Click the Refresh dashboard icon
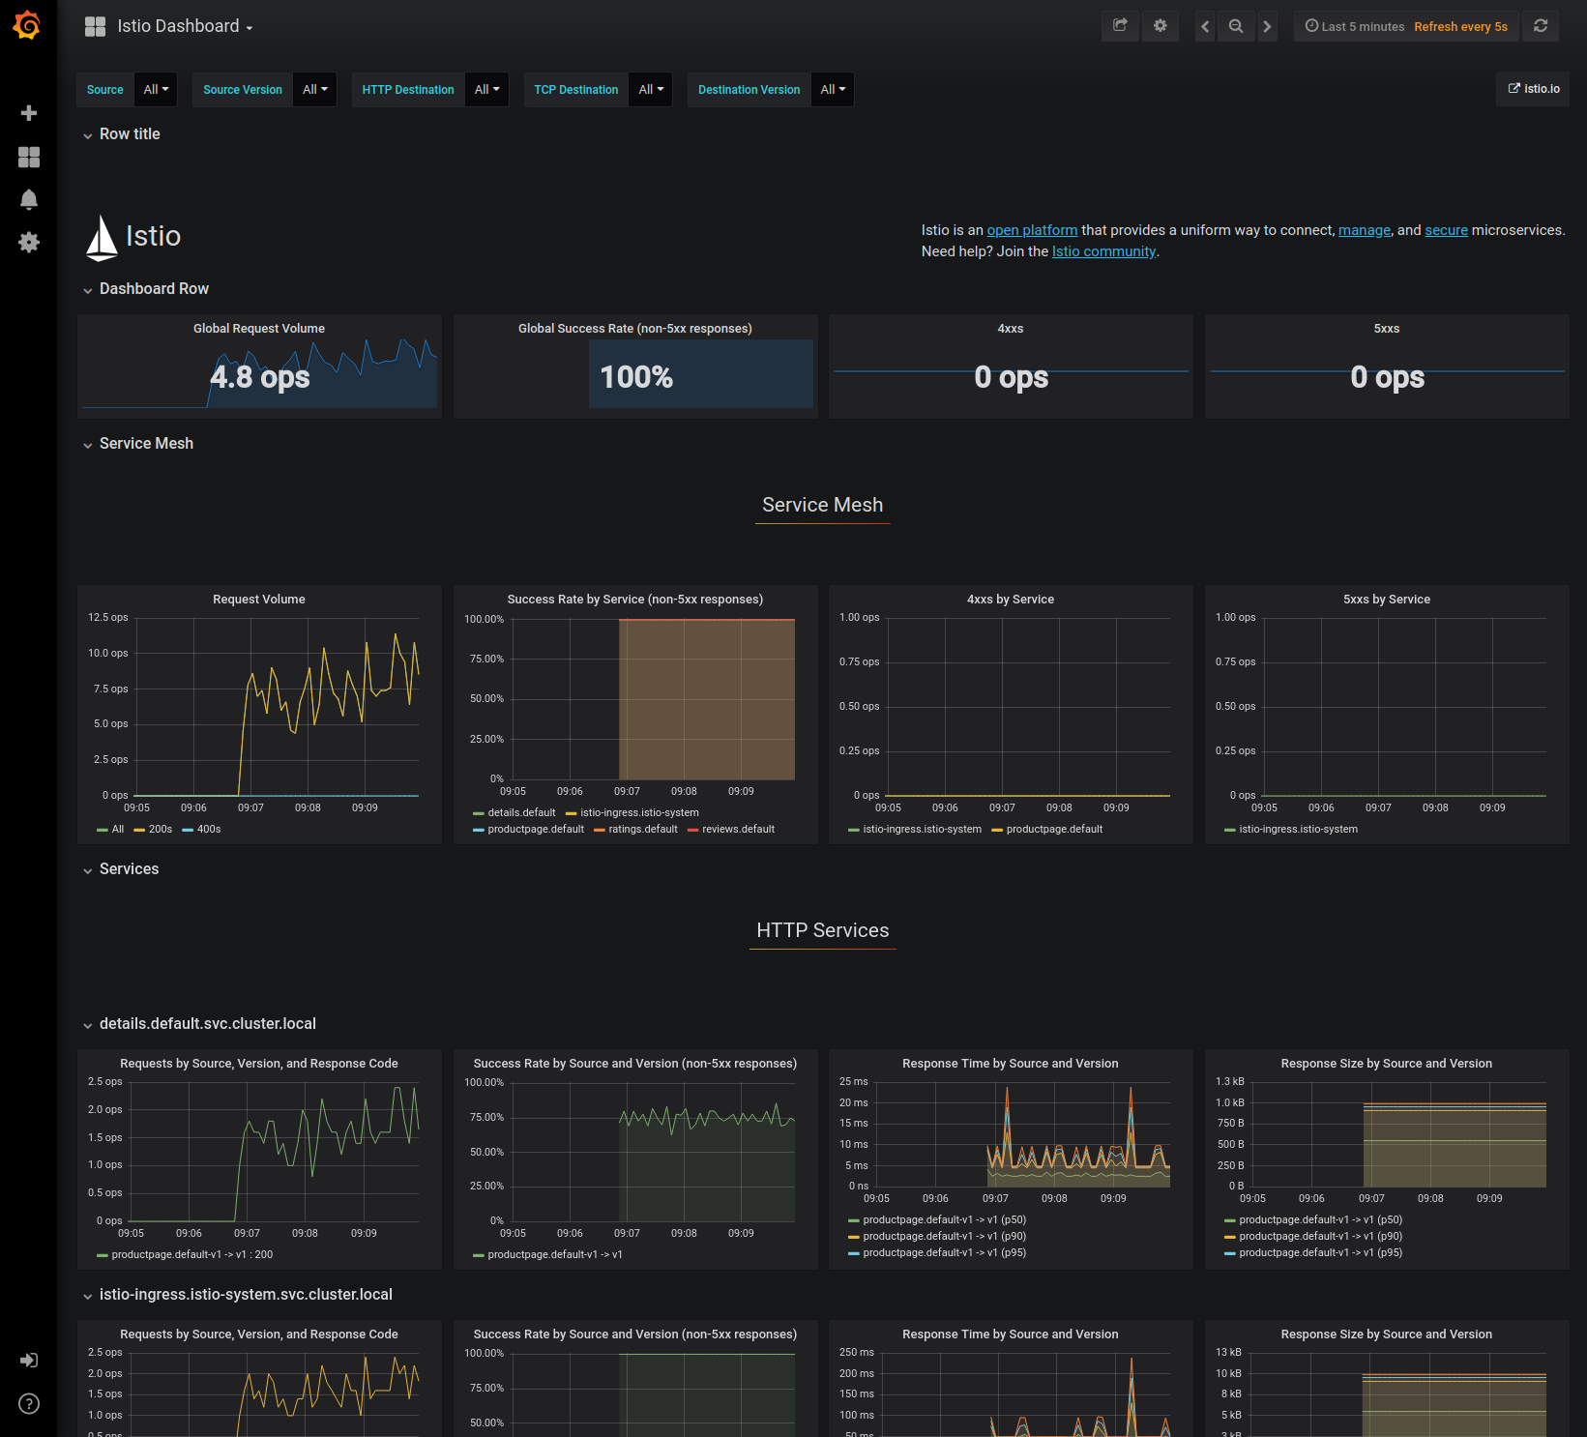 click(x=1541, y=26)
